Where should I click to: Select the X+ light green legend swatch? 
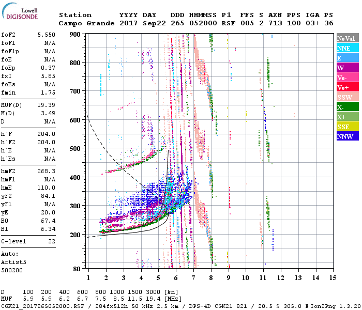click(x=348, y=116)
